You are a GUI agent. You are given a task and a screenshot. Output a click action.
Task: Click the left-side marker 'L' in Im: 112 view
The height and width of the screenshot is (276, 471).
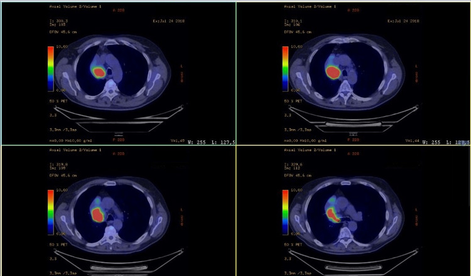click(416, 210)
